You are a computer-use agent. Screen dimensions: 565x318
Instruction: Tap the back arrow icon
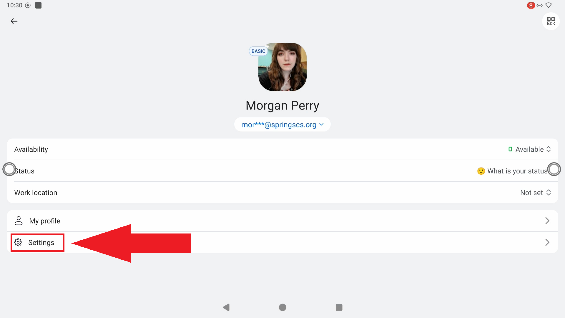(x=14, y=21)
